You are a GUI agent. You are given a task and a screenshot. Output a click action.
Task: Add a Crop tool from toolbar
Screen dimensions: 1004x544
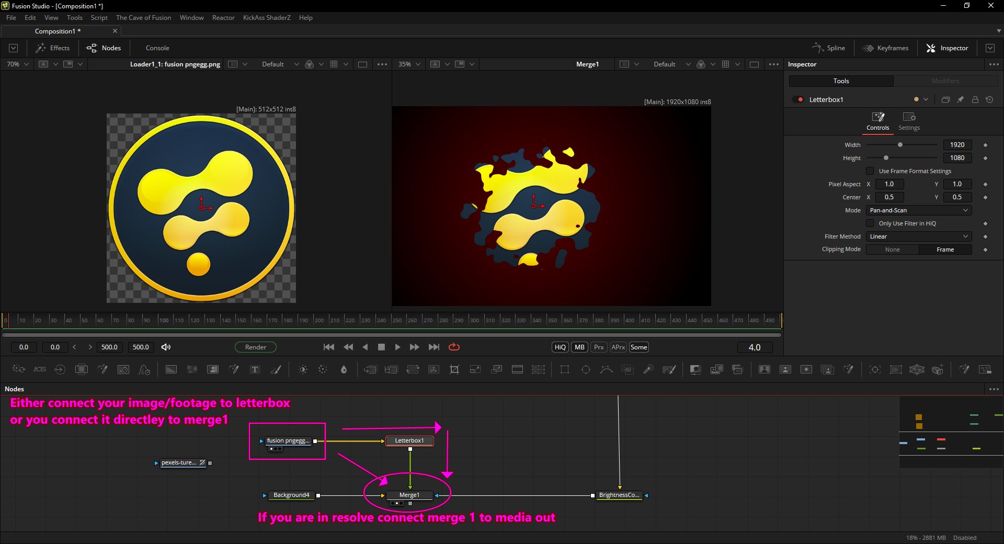454,369
